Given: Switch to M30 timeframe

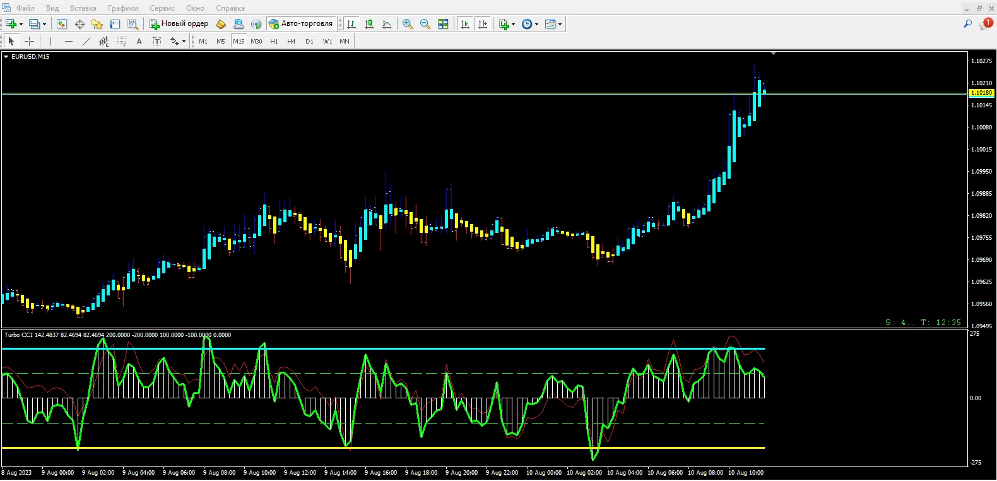Looking at the screenshot, I should tap(256, 41).
